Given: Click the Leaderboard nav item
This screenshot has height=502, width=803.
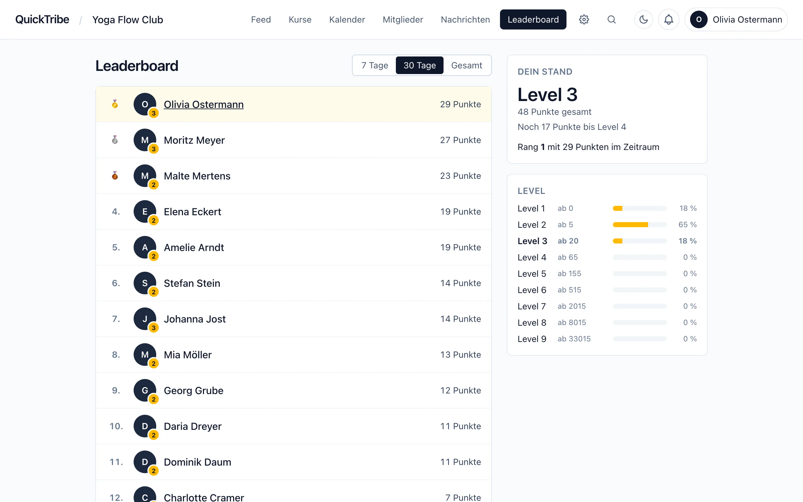Looking at the screenshot, I should [533, 19].
